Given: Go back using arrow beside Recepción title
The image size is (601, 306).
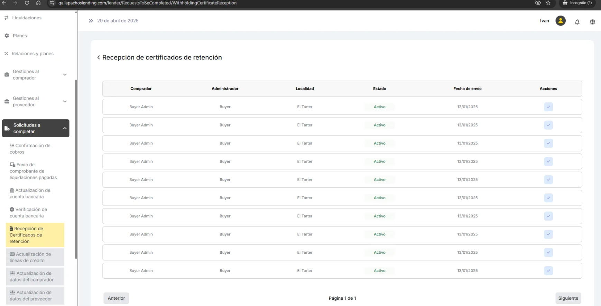Looking at the screenshot, I should pyautogui.click(x=99, y=57).
